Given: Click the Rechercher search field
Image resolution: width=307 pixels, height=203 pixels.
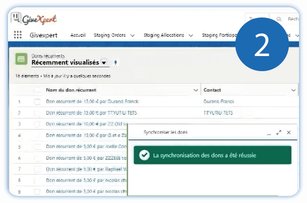Looking at the screenshot, I should (284, 19).
